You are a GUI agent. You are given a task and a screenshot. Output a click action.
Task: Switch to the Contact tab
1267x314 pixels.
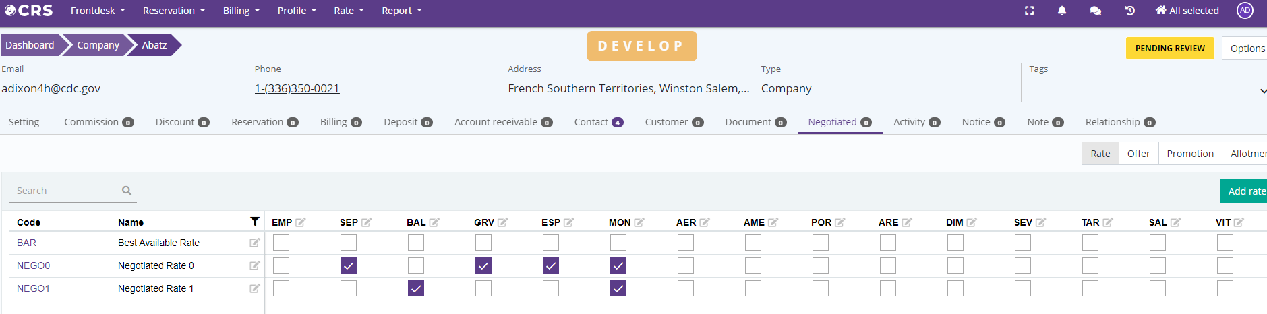(597, 122)
